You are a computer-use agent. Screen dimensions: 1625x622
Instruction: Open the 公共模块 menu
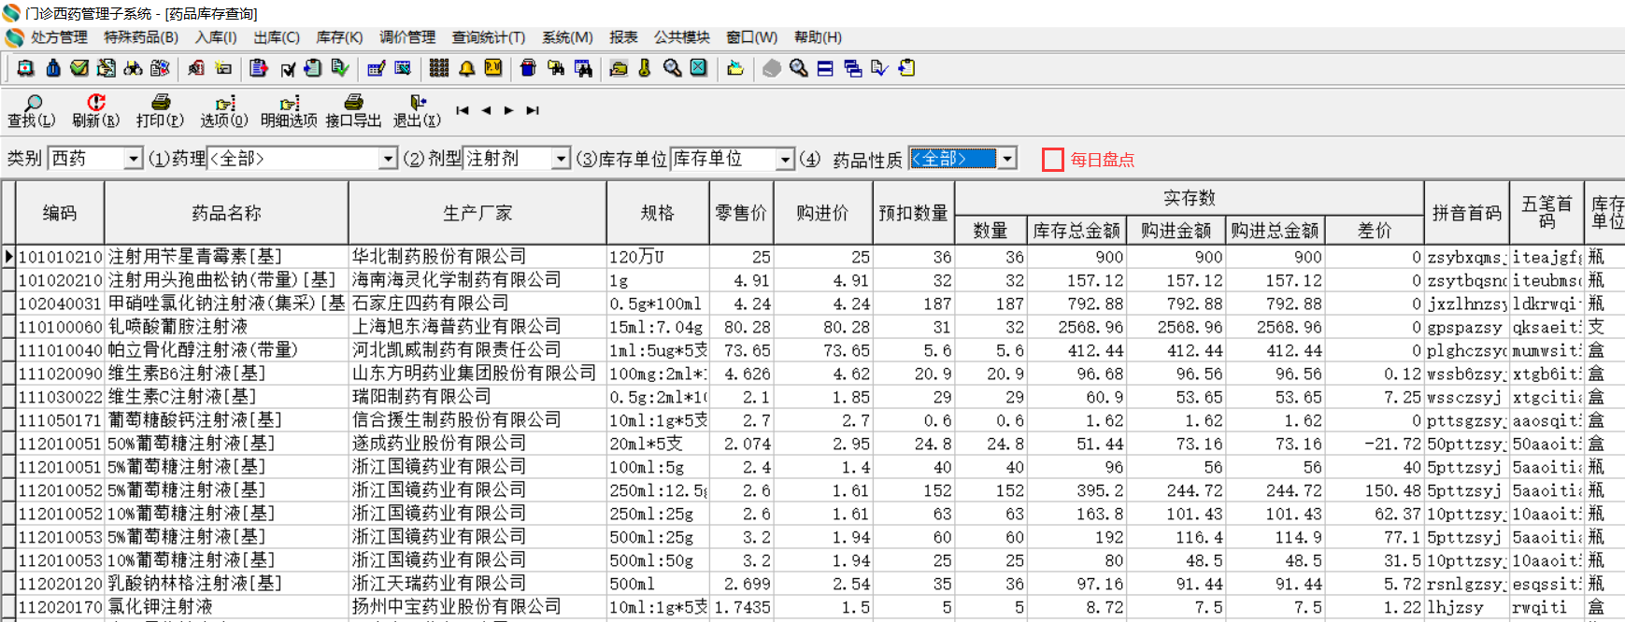[x=682, y=37]
